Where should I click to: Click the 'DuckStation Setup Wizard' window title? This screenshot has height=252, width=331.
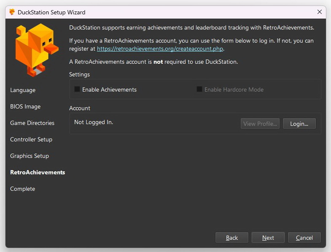pyautogui.click(x=51, y=13)
